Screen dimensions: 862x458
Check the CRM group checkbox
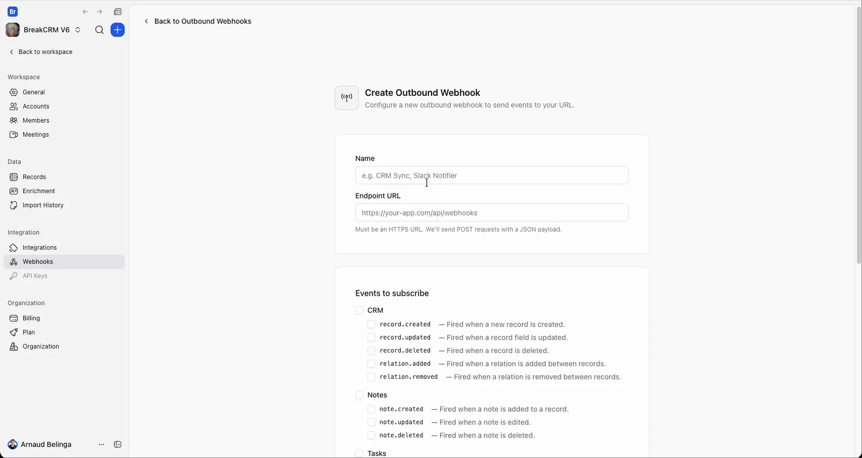pos(359,311)
